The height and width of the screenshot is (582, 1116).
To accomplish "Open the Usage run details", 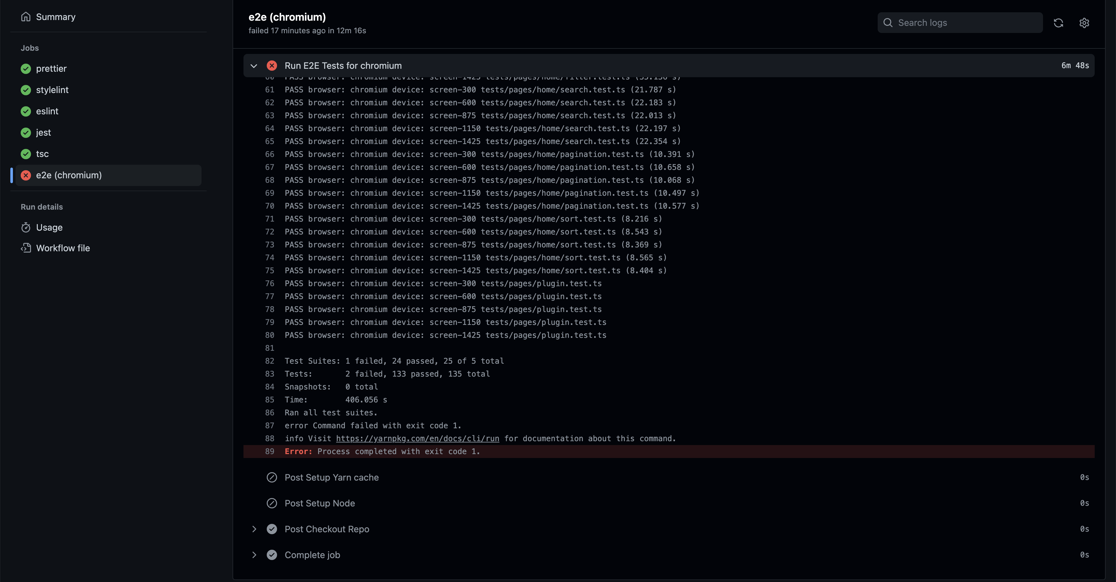I will 49,227.
